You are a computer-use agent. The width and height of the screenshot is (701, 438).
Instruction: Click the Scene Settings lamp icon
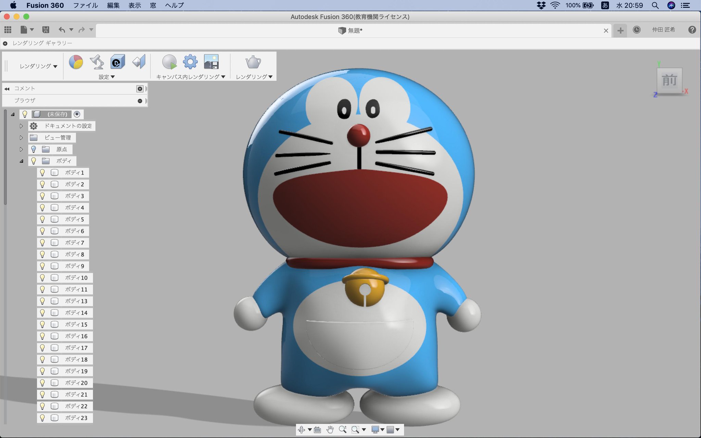[97, 62]
